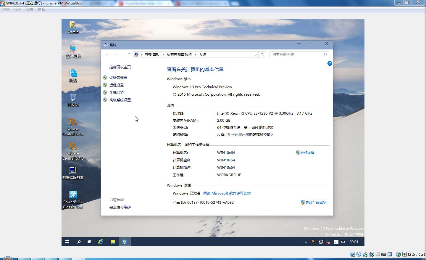Click System window title icon
Screen dimensions: 426x260
pyautogui.click(x=105, y=45)
